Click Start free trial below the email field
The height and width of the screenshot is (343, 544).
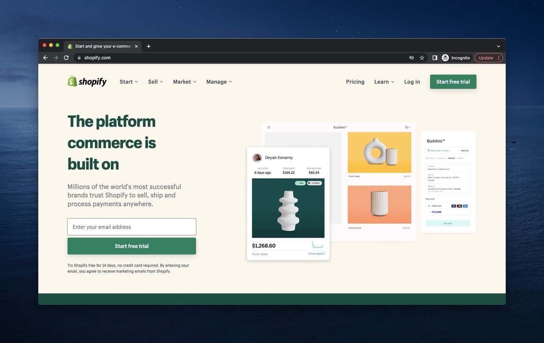tap(132, 246)
